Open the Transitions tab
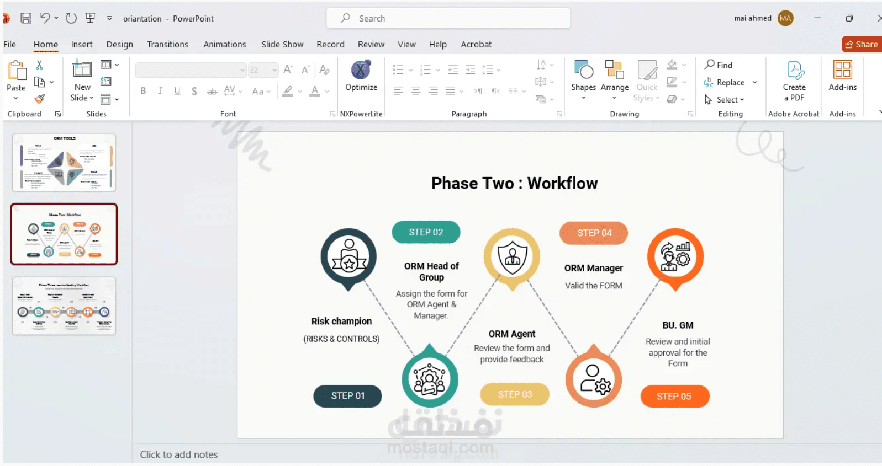Image resolution: width=882 pixels, height=466 pixels. point(167,44)
